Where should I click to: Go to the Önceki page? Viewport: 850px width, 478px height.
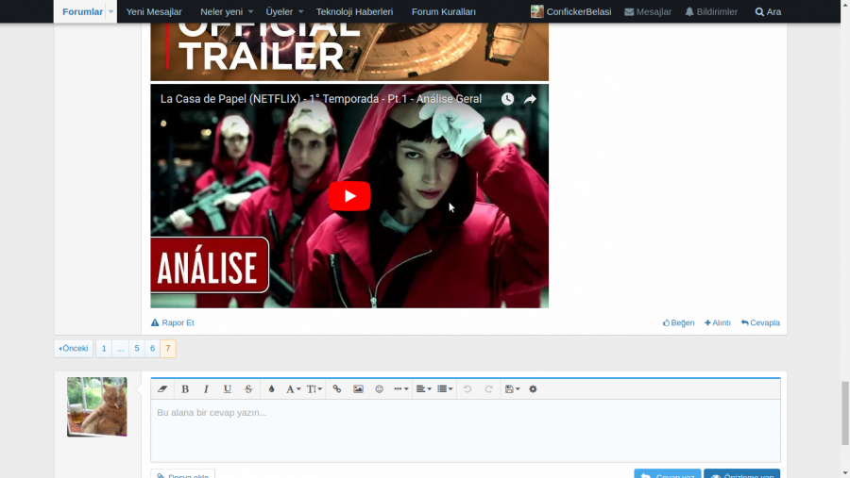click(74, 348)
